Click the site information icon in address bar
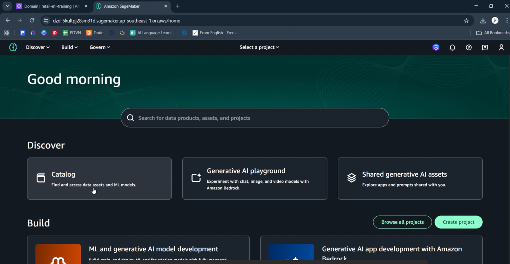 46,21
